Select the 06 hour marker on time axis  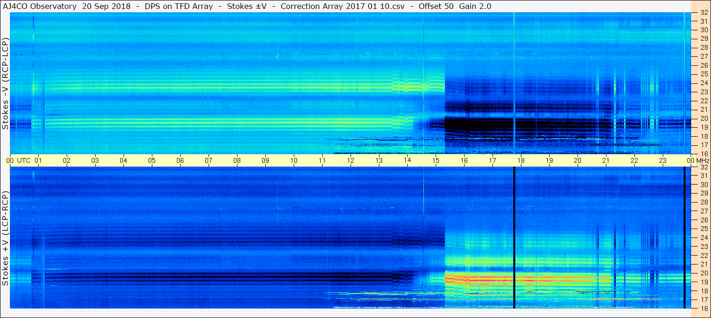point(180,160)
